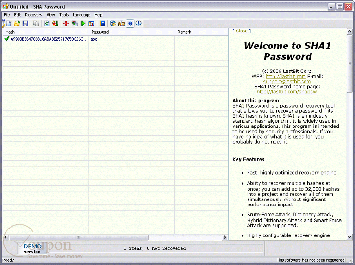Click the 'Welcome to SHA1 Password' heading
Viewport: 355px width, 265px height.
click(287, 51)
